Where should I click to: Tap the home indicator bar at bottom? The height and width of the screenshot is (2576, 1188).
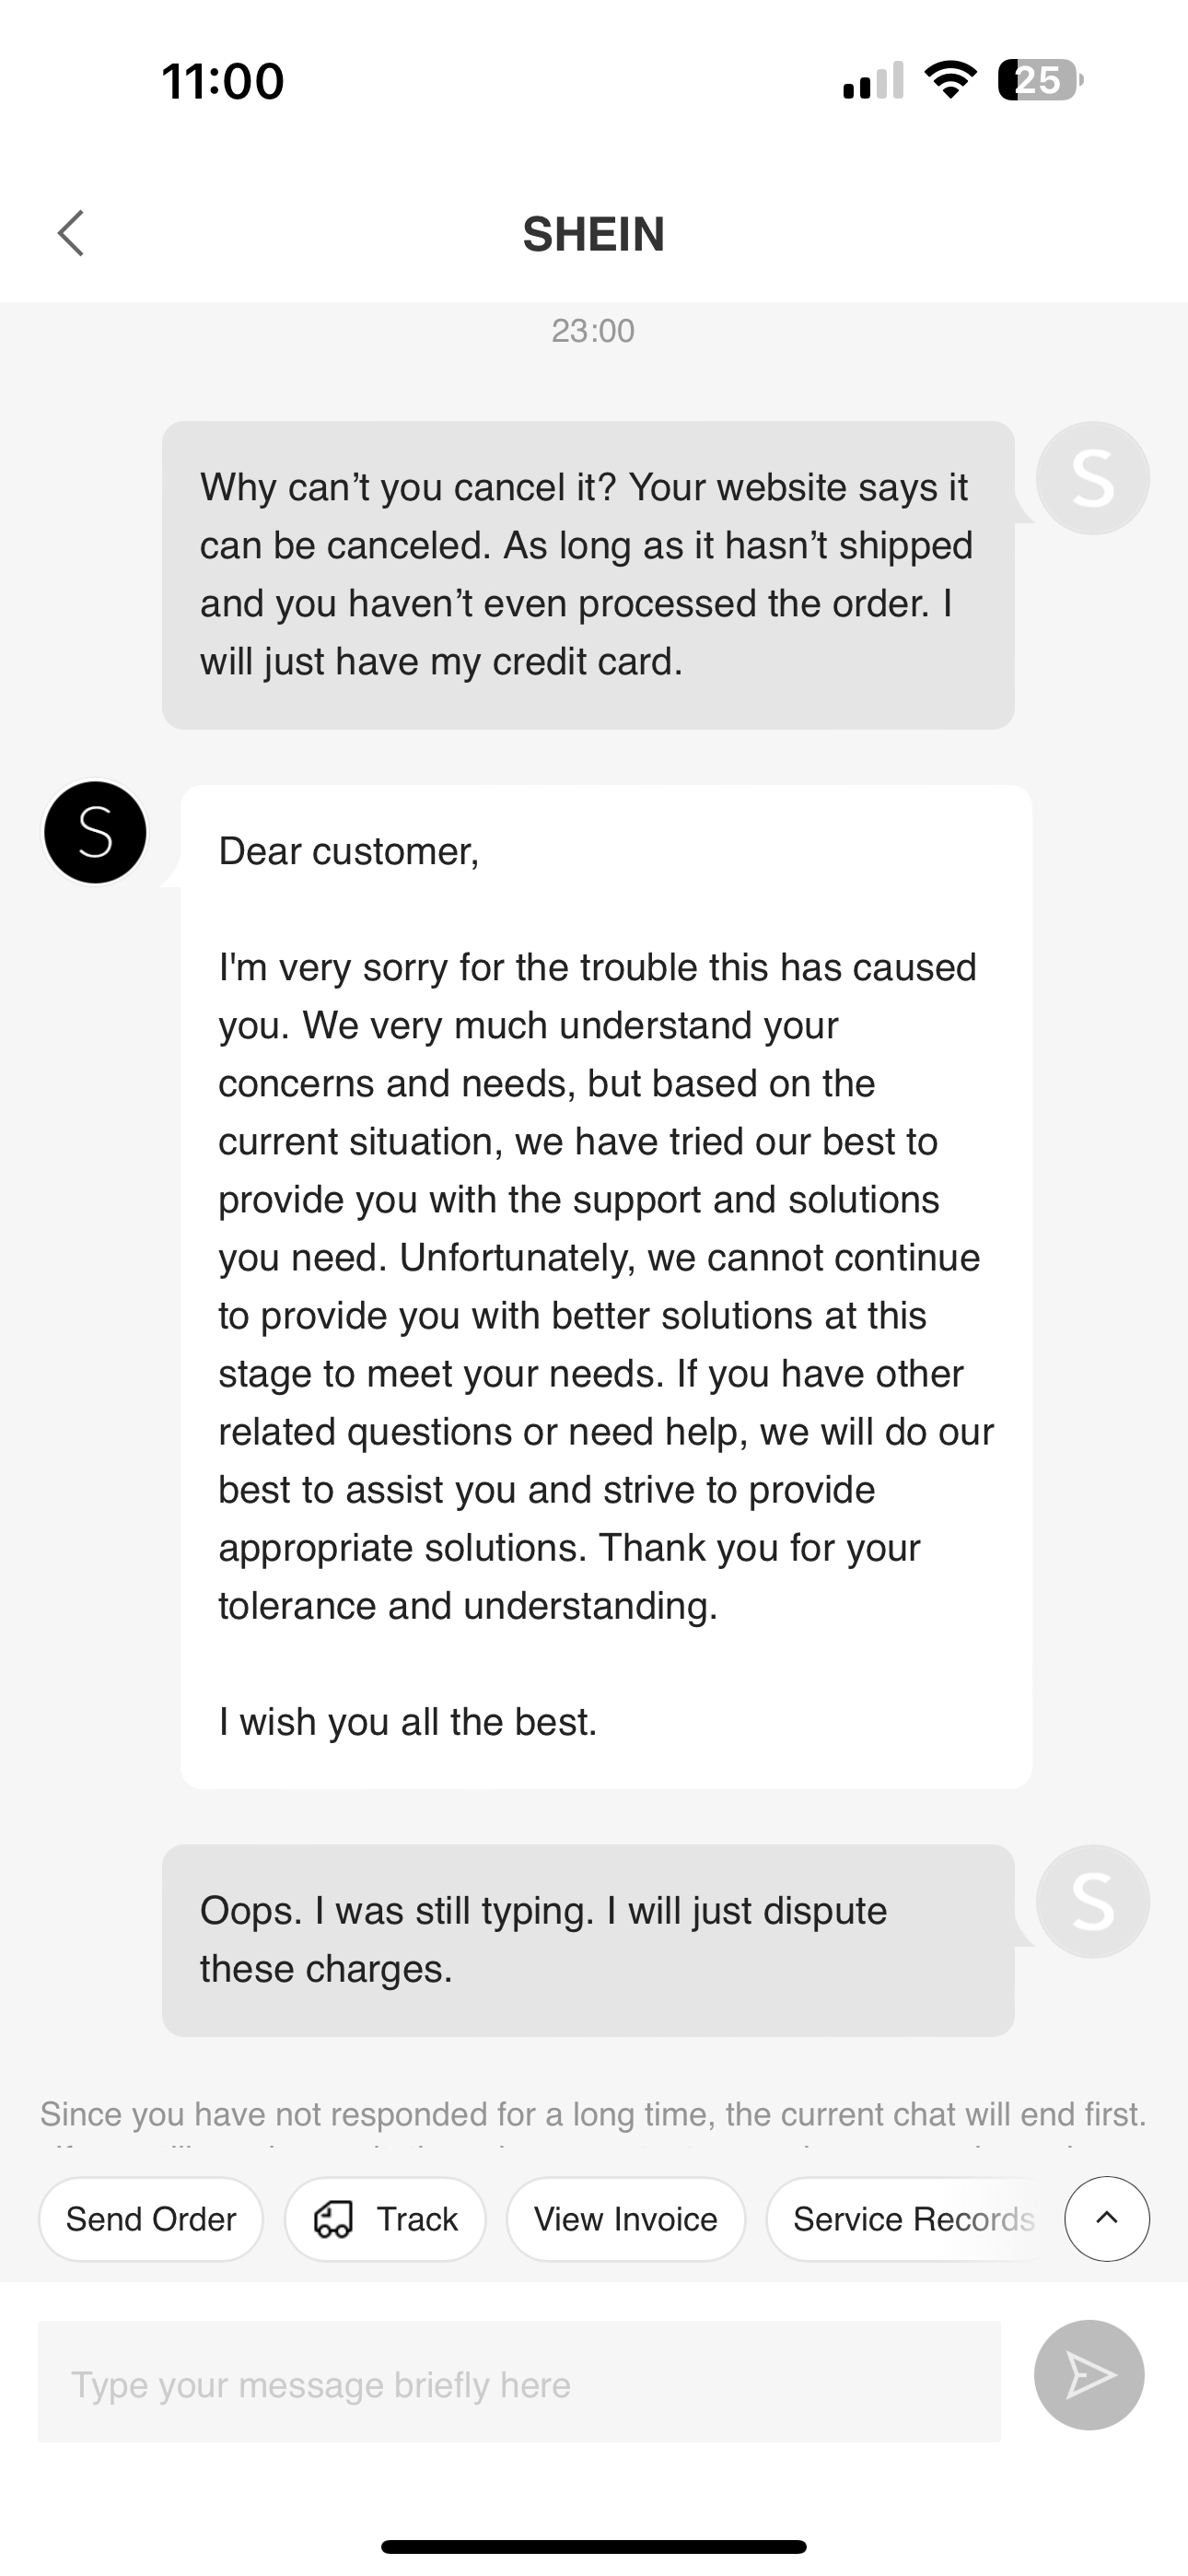pos(594,2546)
